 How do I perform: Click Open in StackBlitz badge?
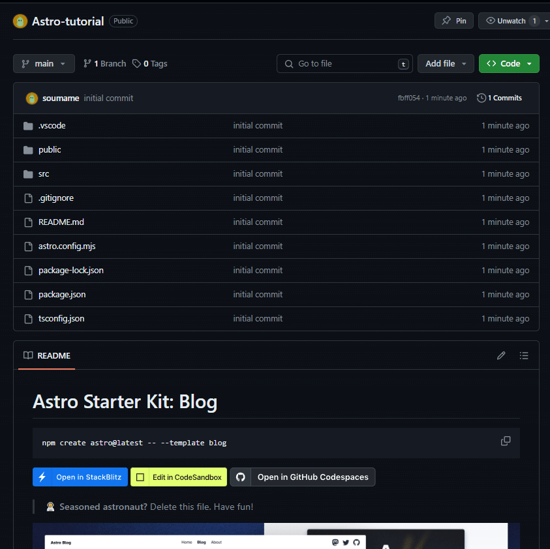pyautogui.click(x=80, y=477)
